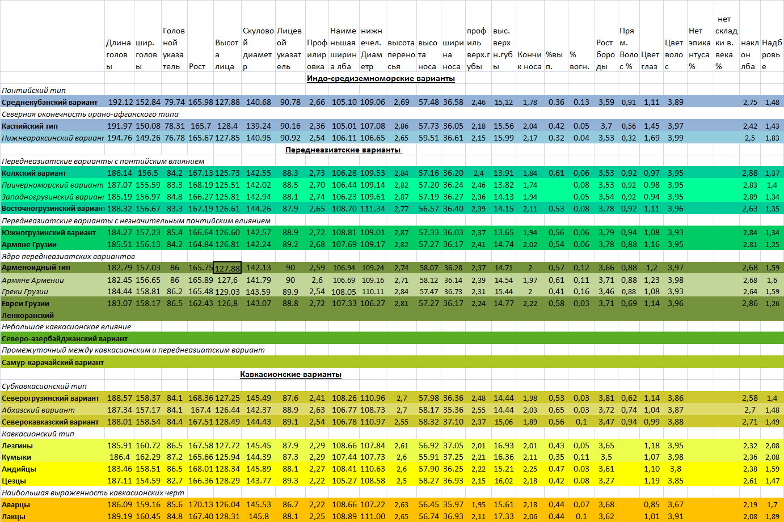Viewport: 784px width, 522px height.
Task: Select the Ядро переднеазиатских вариантов subheading
Action: (x=68, y=256)
